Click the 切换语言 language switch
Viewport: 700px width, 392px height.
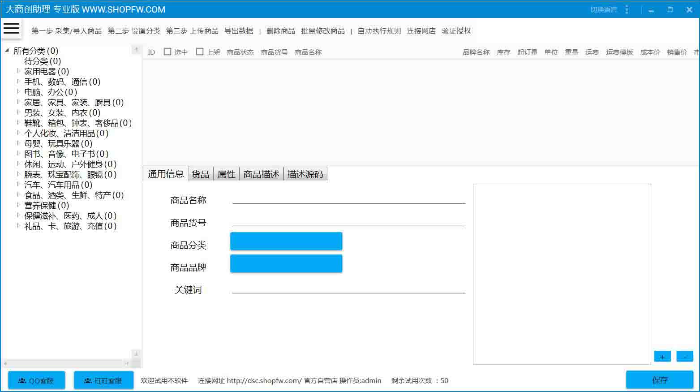tap(604, 9)
